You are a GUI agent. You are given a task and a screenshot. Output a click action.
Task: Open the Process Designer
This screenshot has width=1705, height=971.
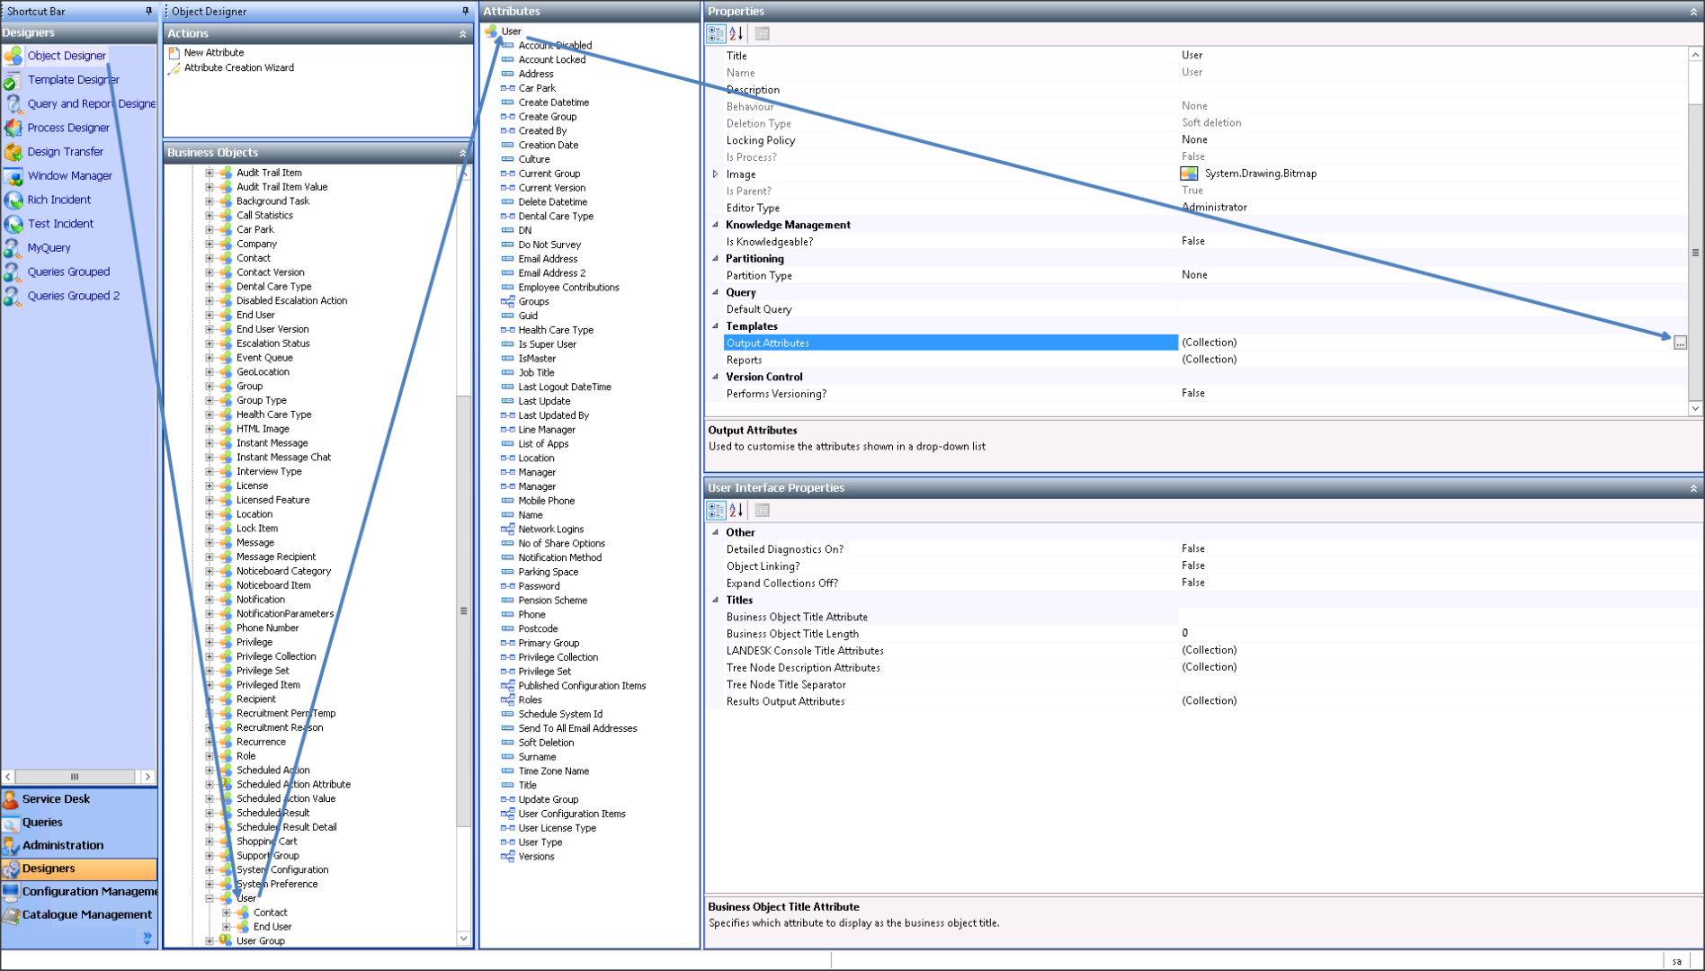point(67,127)
